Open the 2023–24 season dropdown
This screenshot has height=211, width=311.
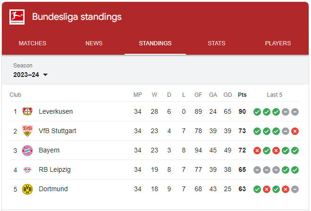[31, 75]
